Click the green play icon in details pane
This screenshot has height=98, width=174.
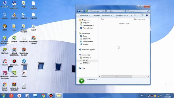click(82, 81)
